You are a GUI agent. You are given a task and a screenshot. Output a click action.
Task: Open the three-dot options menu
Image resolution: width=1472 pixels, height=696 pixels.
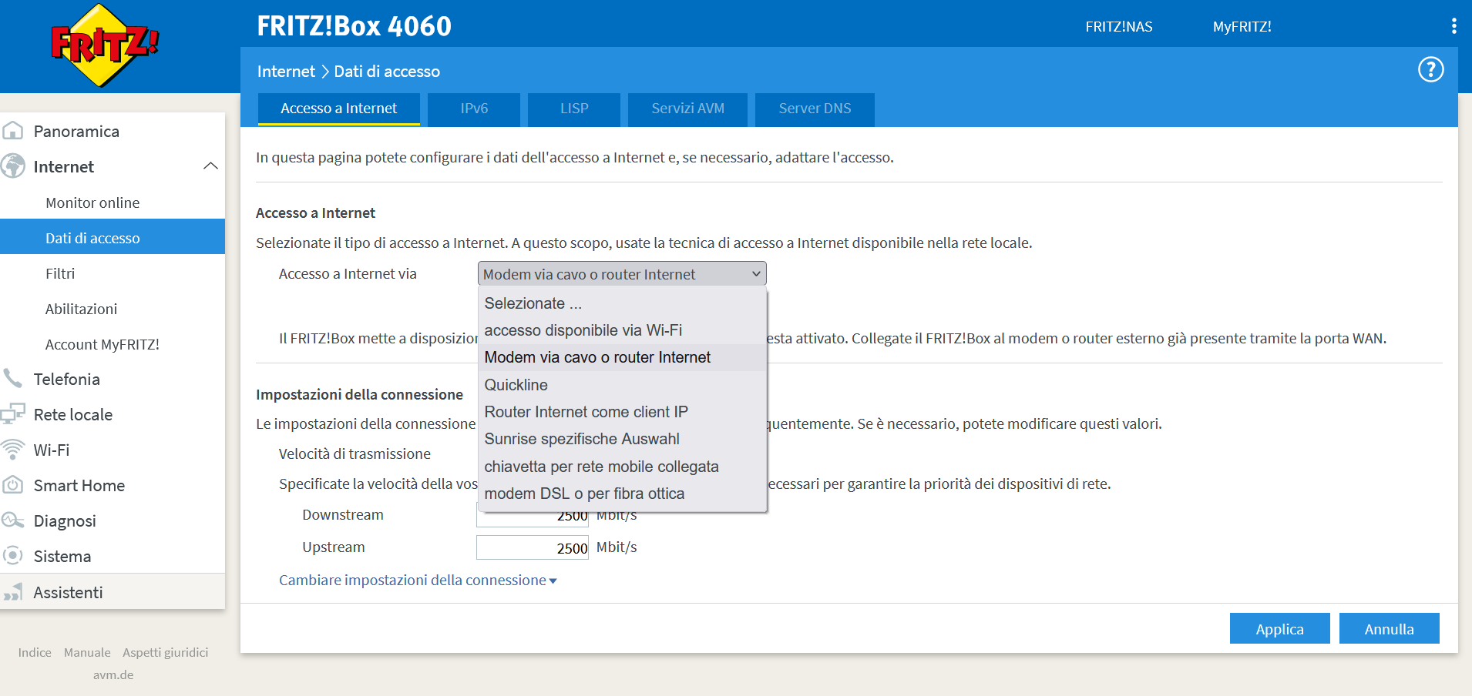pyautogui.click(x=1454, y=26)
